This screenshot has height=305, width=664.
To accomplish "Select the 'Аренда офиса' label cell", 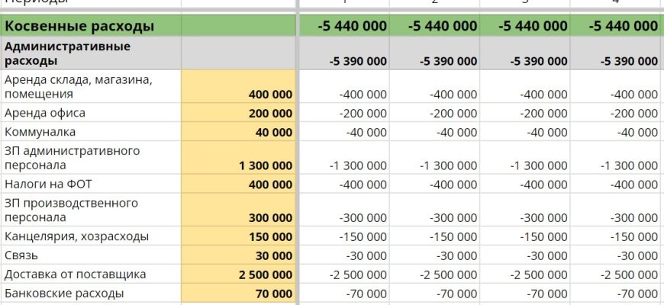I will coord(91,113).
